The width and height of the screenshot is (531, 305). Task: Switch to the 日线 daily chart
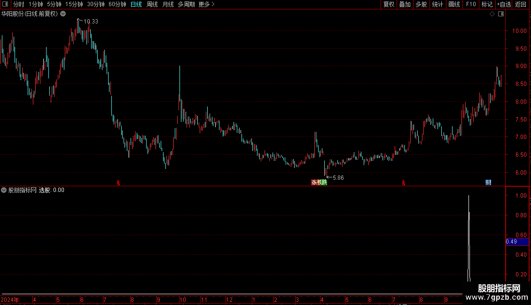point(136,4)
